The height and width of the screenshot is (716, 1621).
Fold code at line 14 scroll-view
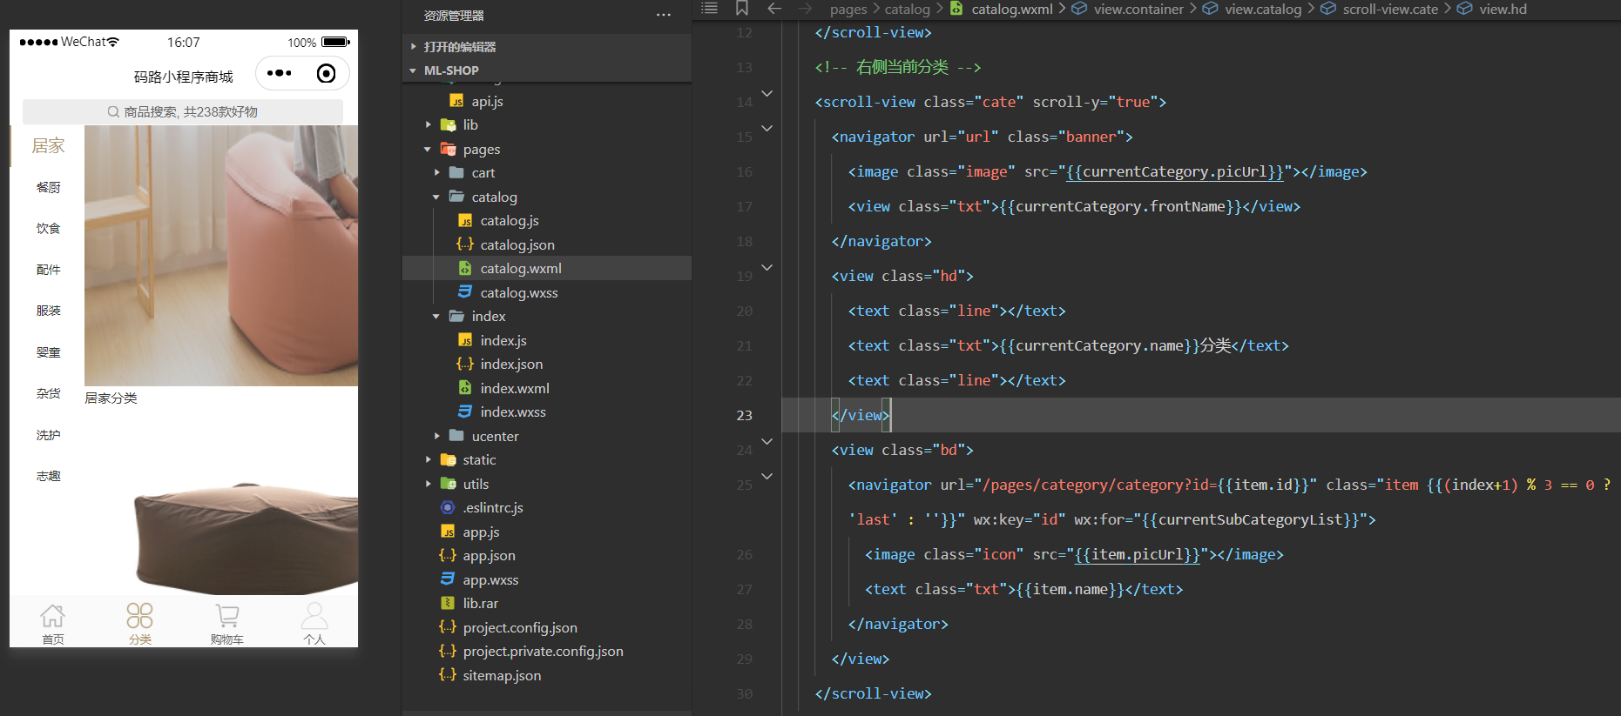tap(767, 93)
